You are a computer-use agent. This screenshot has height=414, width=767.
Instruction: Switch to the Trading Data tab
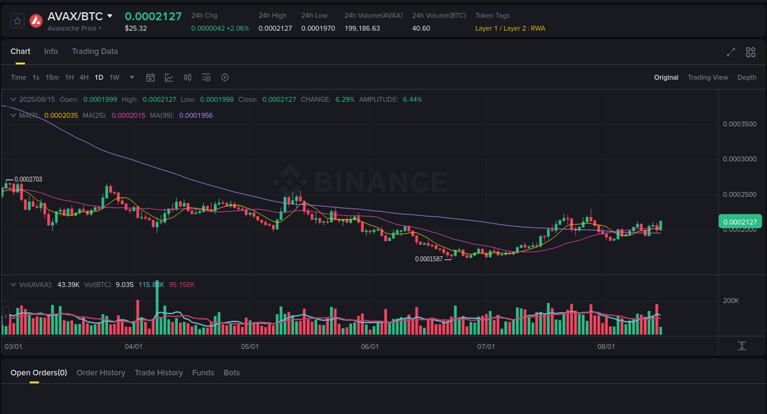94,52
